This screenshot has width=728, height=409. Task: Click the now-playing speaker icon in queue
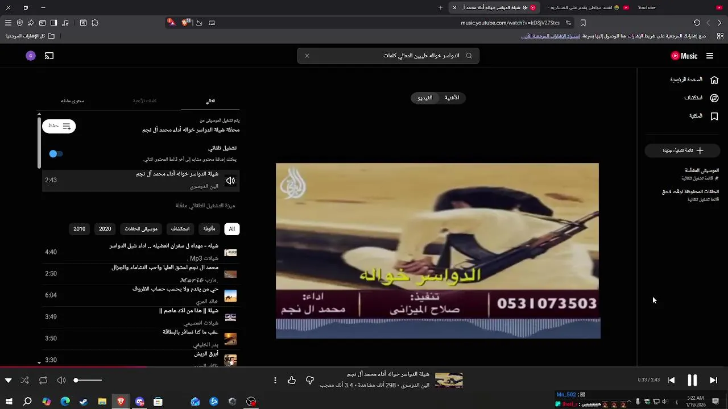pos(230,181)
